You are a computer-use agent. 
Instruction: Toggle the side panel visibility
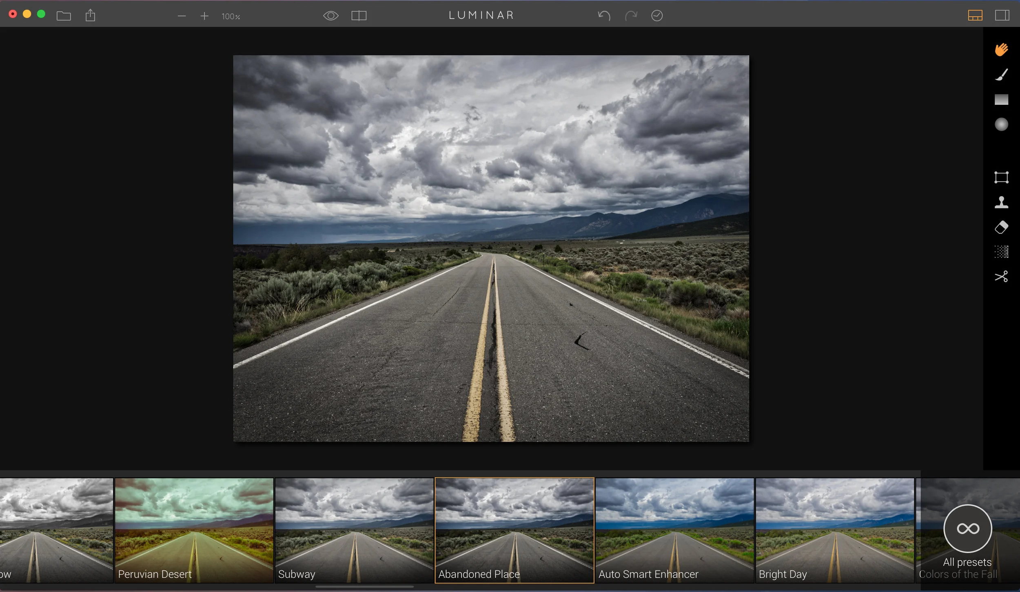(1002, 16)
